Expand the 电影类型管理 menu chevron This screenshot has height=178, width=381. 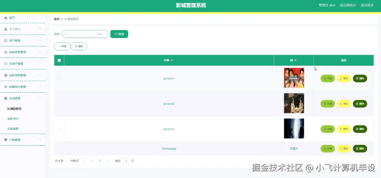40,52
